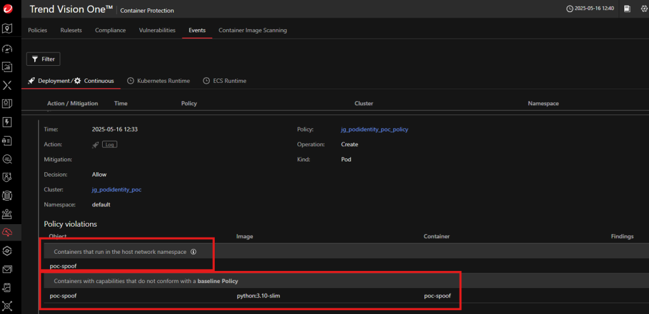Screen dimensions: 649x314
Task: Click the Log action badge
Action: coord(110,144)
